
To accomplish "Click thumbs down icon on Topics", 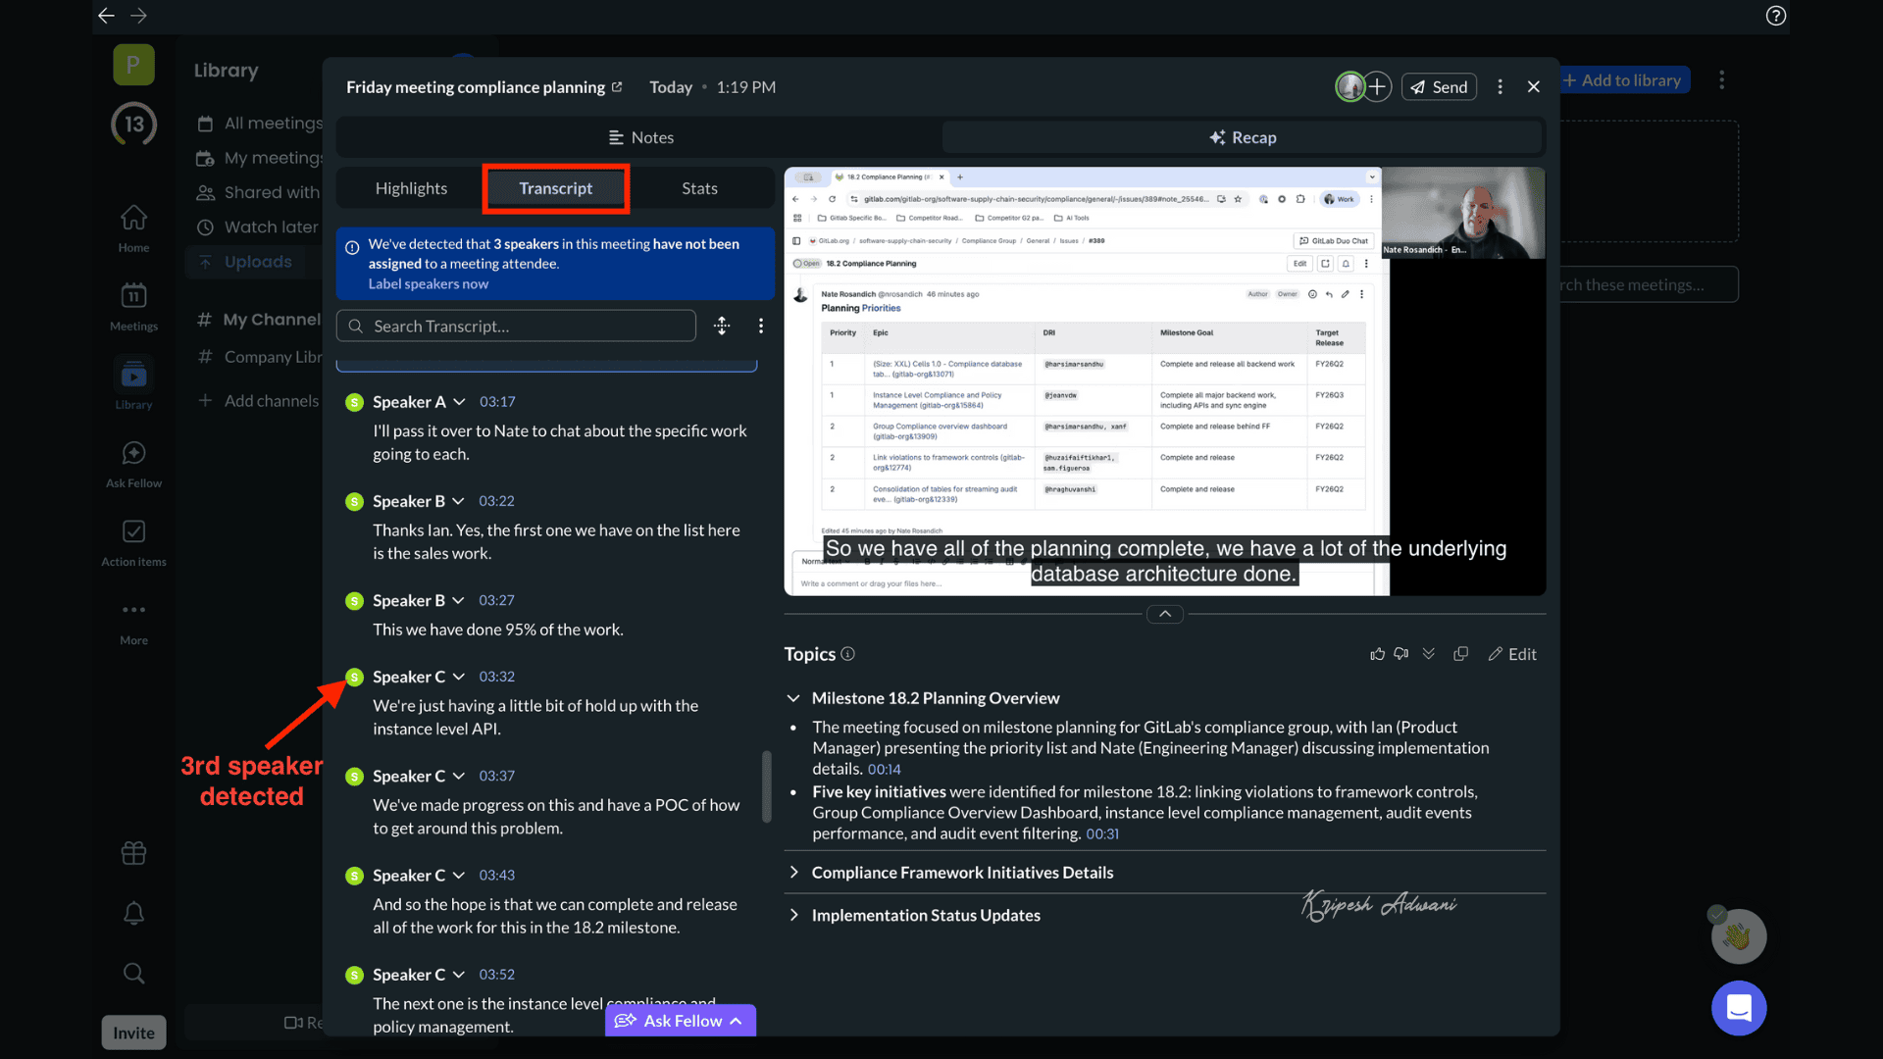I will click(1401, 654).
